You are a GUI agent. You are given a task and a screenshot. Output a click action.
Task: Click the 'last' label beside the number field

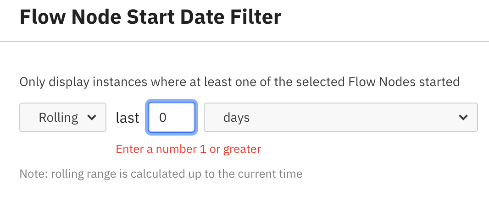point(128,118)
